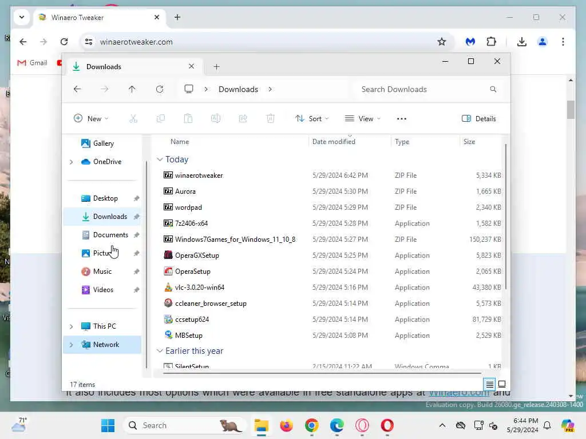Go back in File Explorer

coord(77,89)
